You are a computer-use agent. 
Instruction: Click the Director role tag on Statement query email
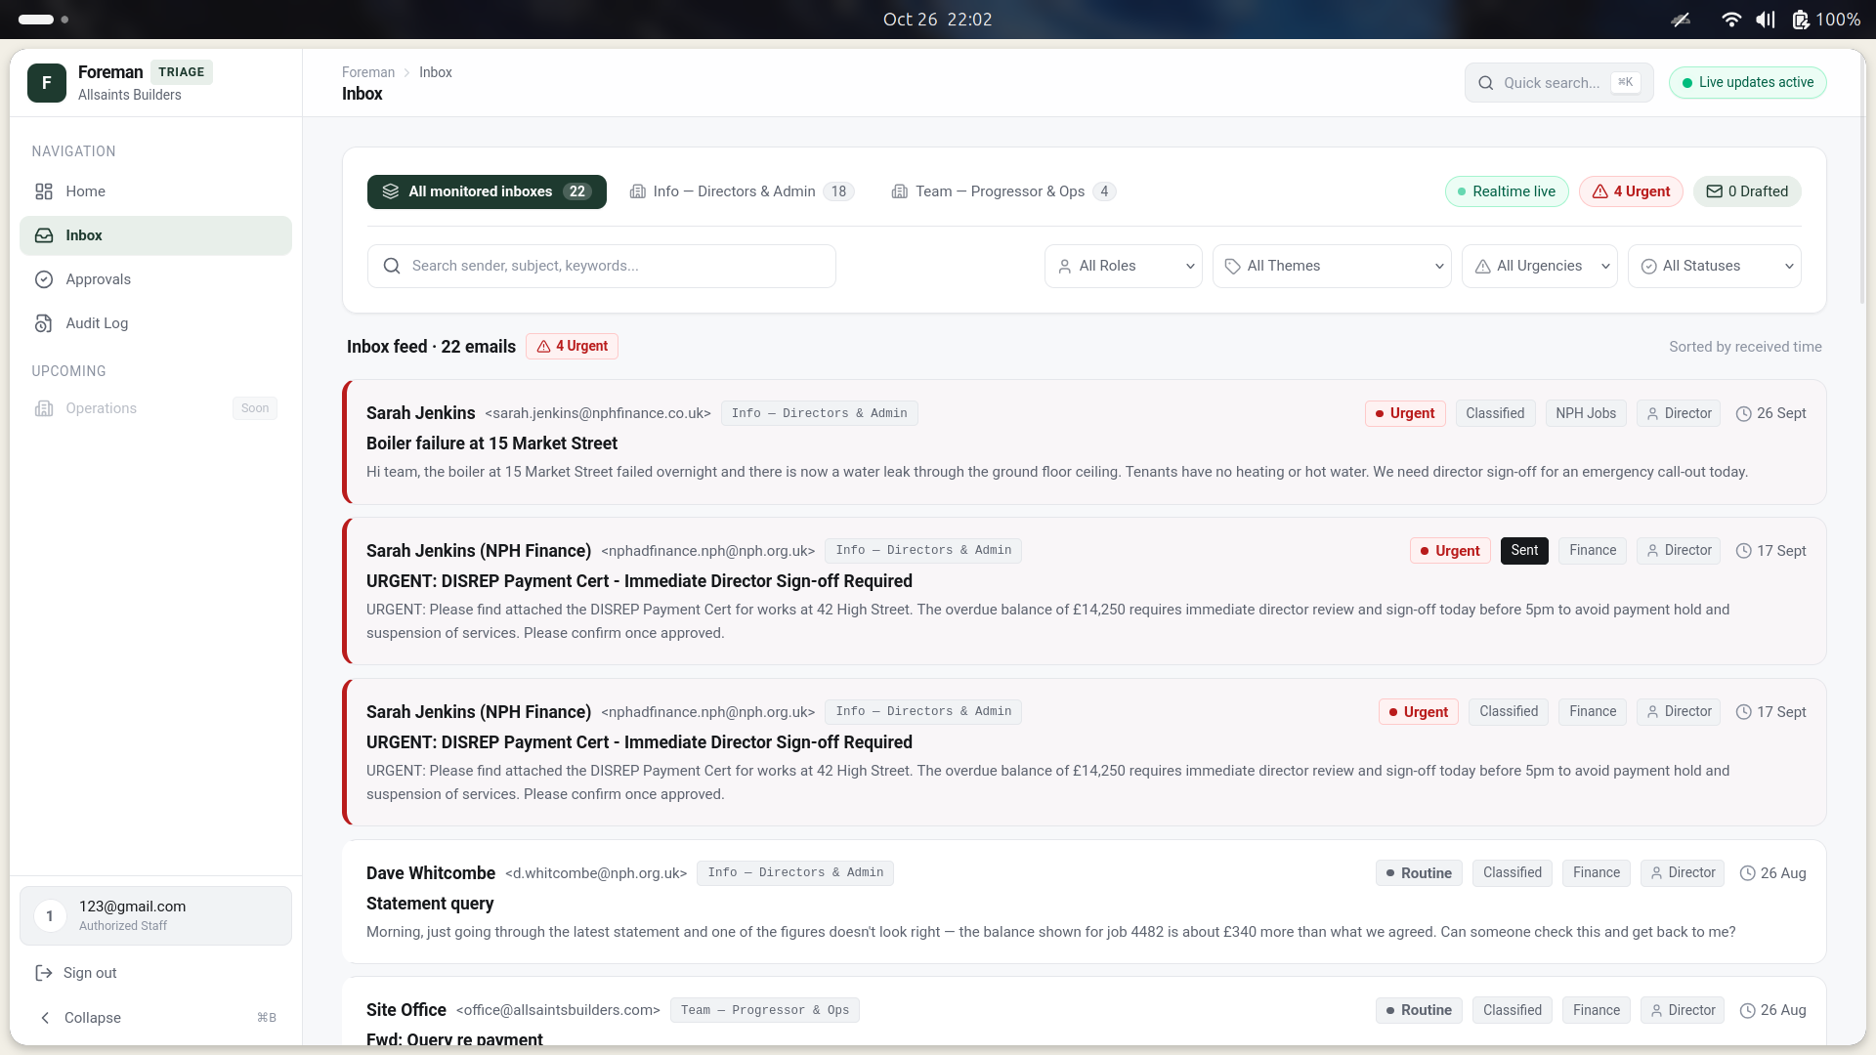[1682, 873]
